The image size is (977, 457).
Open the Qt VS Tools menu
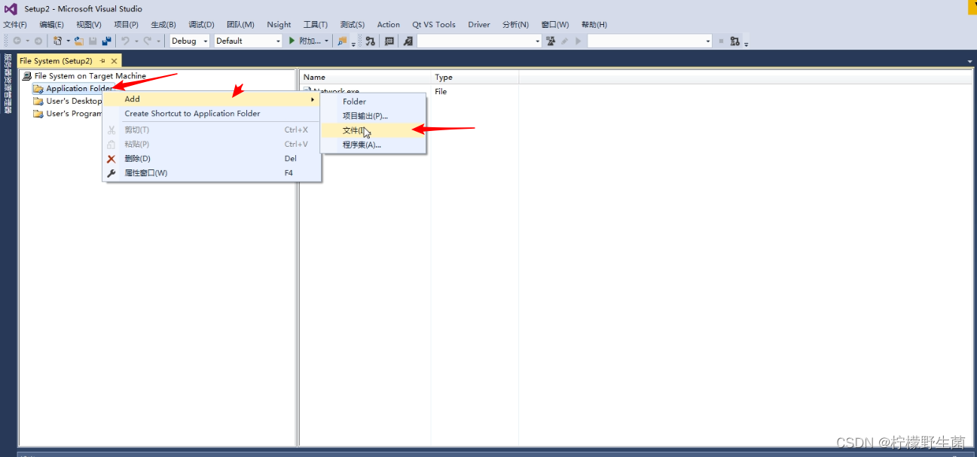(x=434, y=24)
